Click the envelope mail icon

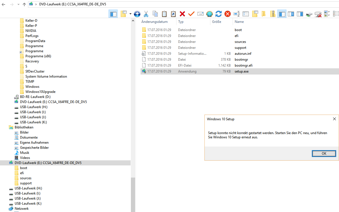pos(200,14)
